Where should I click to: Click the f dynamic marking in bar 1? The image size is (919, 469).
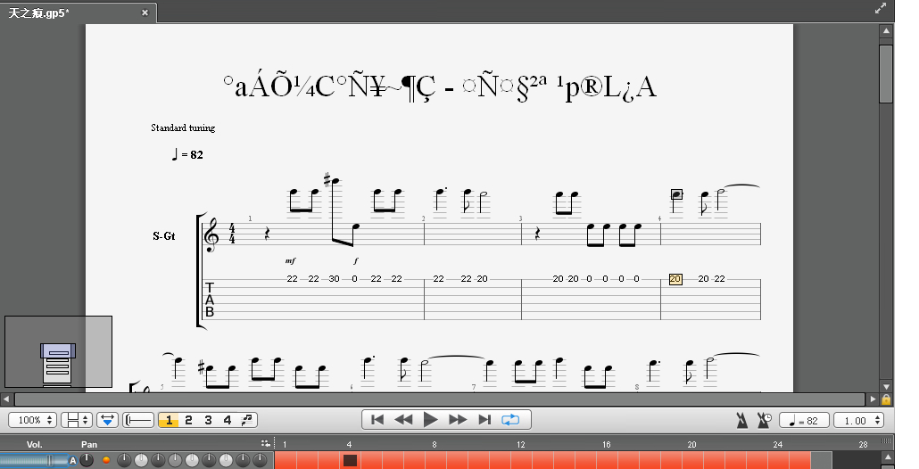(x=356, y=260)
